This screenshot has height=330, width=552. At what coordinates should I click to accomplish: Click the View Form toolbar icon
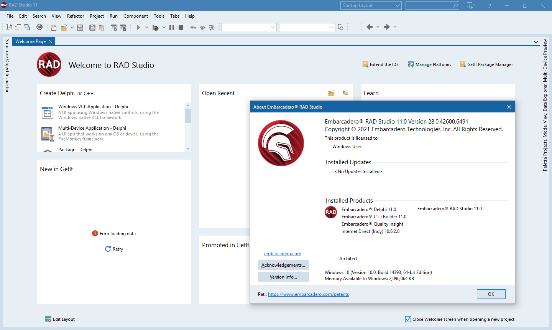pyautogui.click(x=18, y=27)
